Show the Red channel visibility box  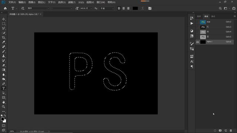[197, 27]
